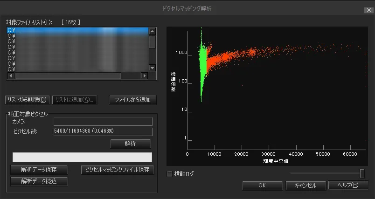Click the リストから削除(D) button
Screen dimensions: 375x199
pyautogui.click(x=27, y=100)
